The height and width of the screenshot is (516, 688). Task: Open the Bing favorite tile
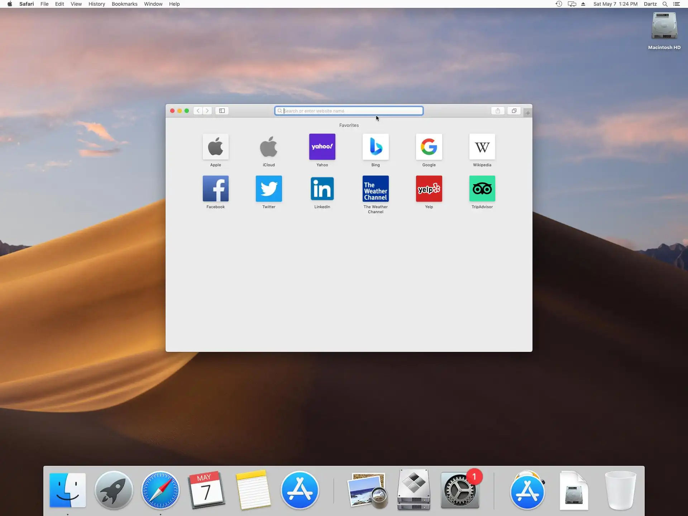pos(376,147)
